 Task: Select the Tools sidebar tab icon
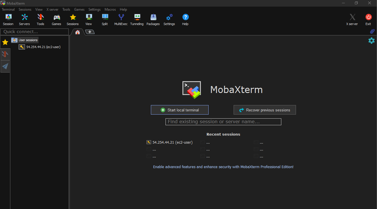point(5,54)
